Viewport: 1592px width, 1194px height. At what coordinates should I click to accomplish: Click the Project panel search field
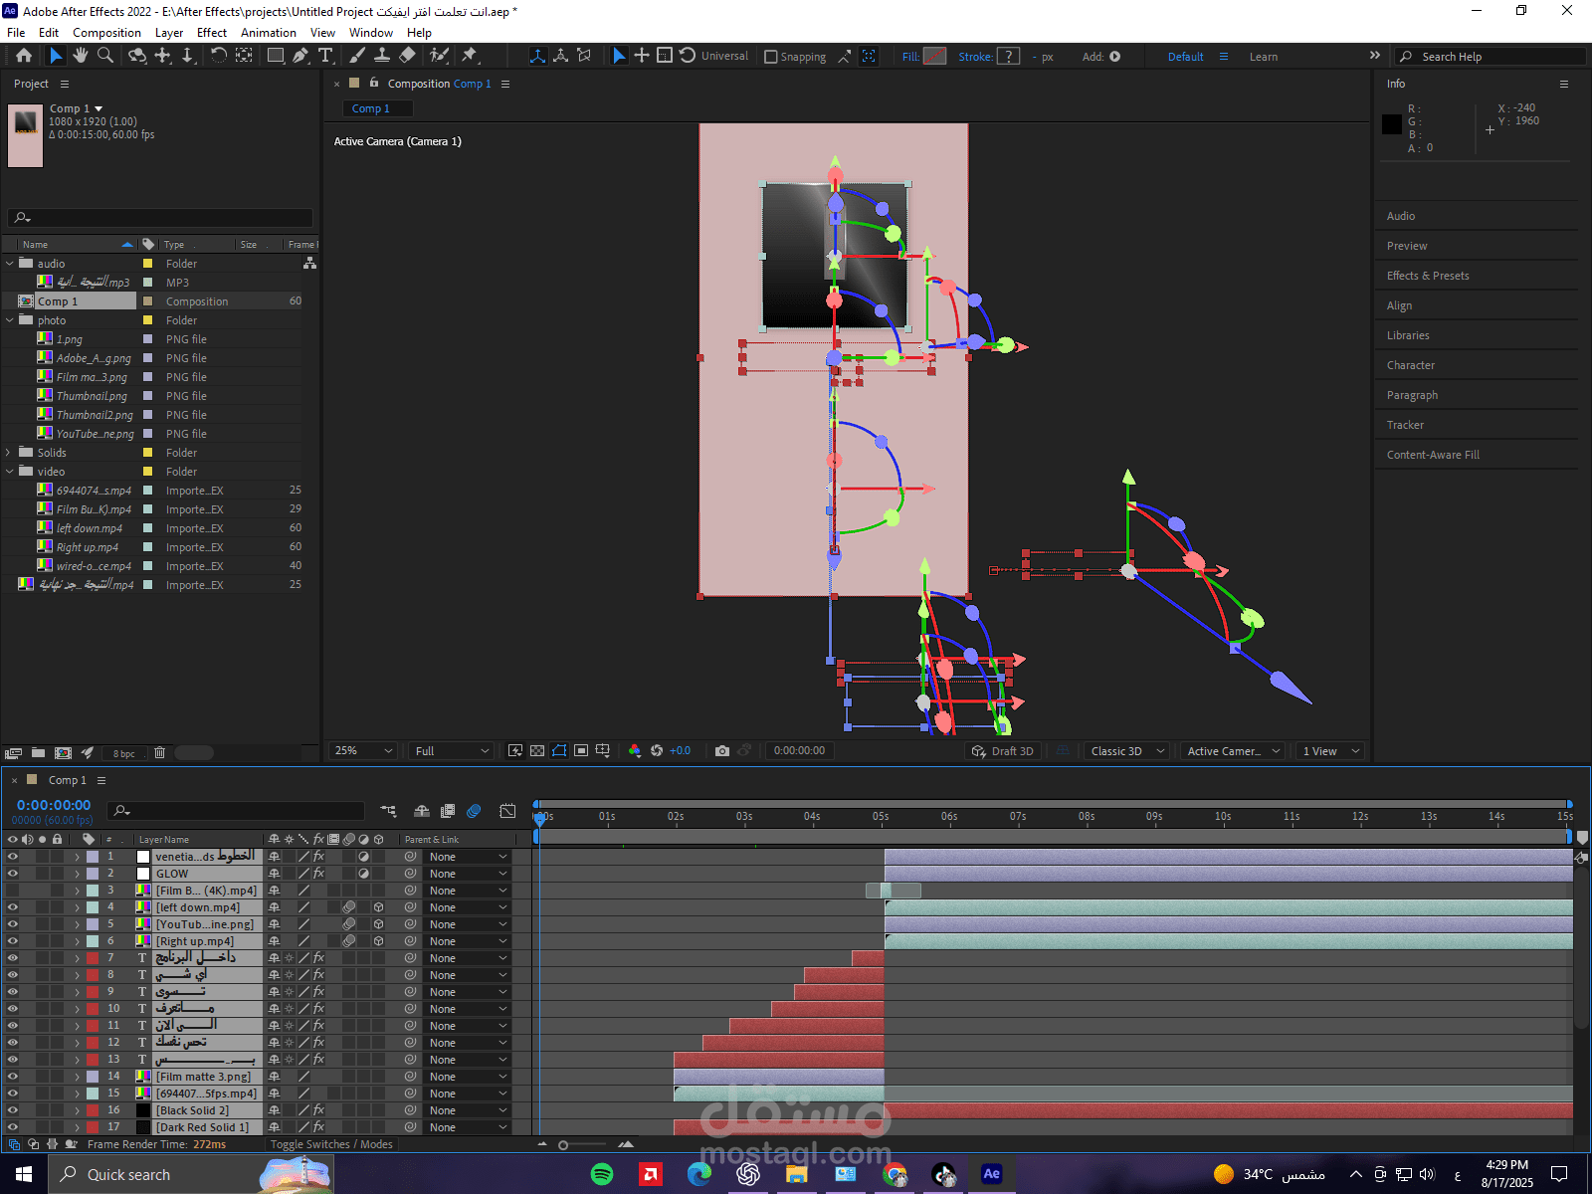point(160,218)
